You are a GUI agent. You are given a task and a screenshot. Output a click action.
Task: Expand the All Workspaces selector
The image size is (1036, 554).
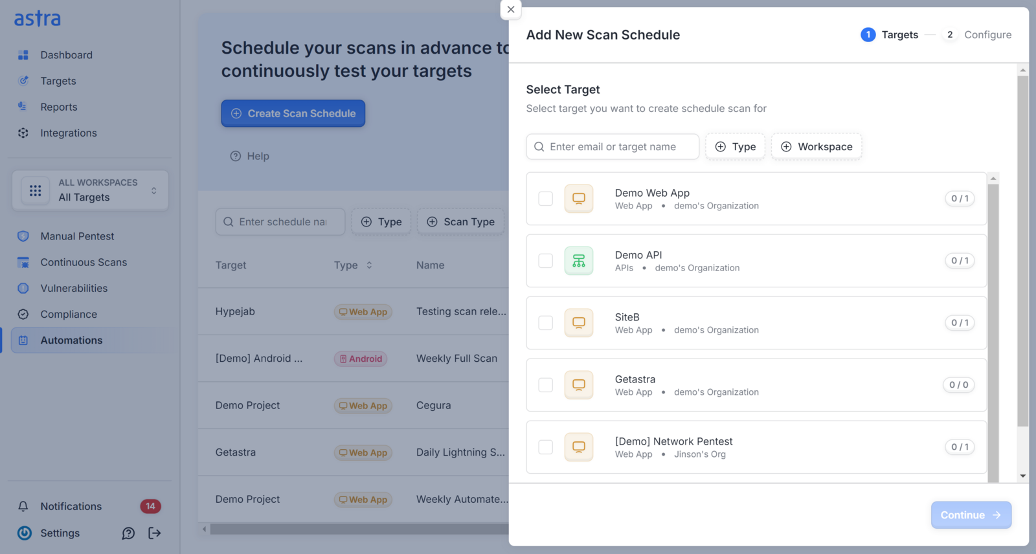point(90,190)
